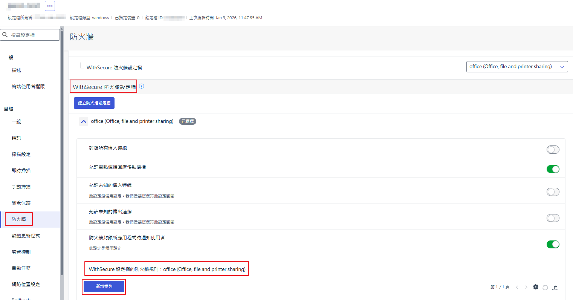
Task: Go to the previous rules page arrow
Action: tap(517, 287)
